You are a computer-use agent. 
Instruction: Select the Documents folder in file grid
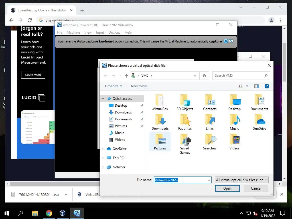point(259,103)
